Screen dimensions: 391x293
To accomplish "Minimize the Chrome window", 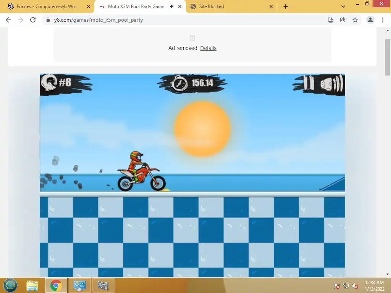I will (357, 4).
